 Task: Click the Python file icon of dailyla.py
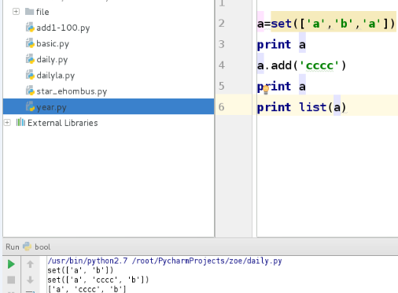(30, 76)
